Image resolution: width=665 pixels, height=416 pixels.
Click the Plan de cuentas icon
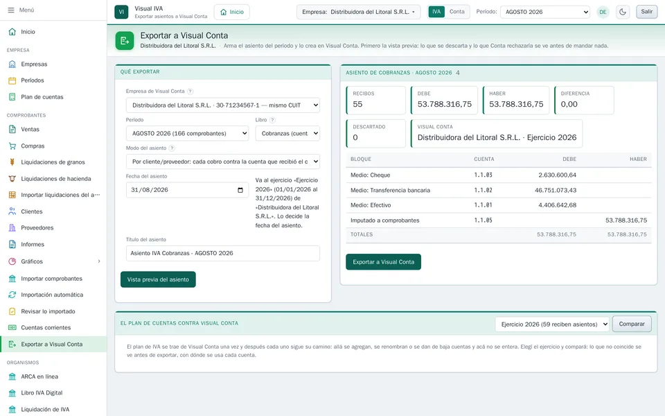(12, 97)
